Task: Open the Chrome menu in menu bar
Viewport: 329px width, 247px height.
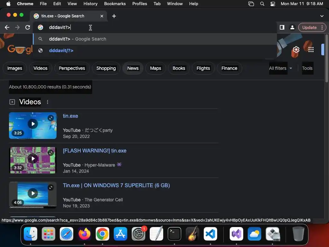Action: click(x=25, y=4)
